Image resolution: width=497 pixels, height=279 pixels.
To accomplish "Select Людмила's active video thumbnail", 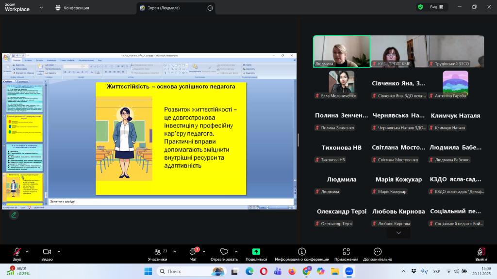I will pos(342,50).
